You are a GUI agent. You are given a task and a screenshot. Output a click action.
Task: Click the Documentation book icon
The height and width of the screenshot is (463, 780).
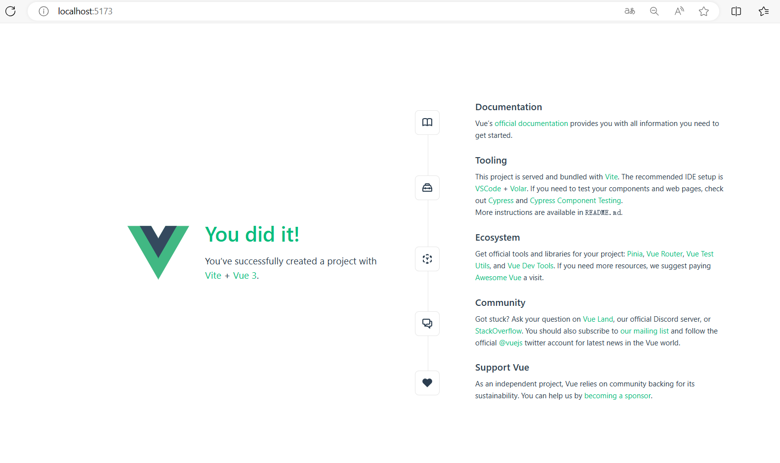(427, 123)
